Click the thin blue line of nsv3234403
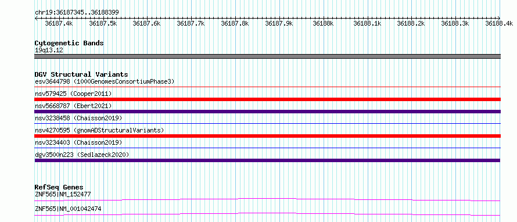Image resolution: width=517 pixels, height=222 pixels. [268, 148]
